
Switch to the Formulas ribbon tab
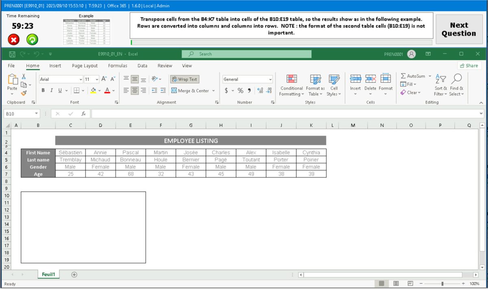click(x=118, y=65)
